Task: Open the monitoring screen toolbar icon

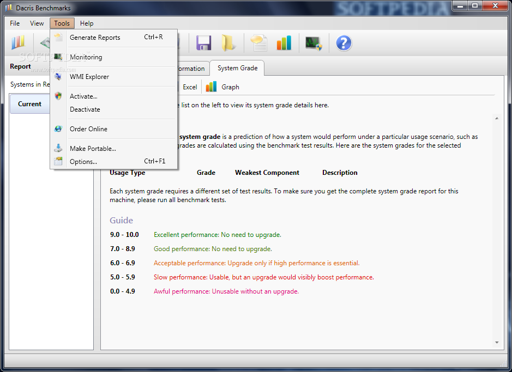Action: pos(314,43)
